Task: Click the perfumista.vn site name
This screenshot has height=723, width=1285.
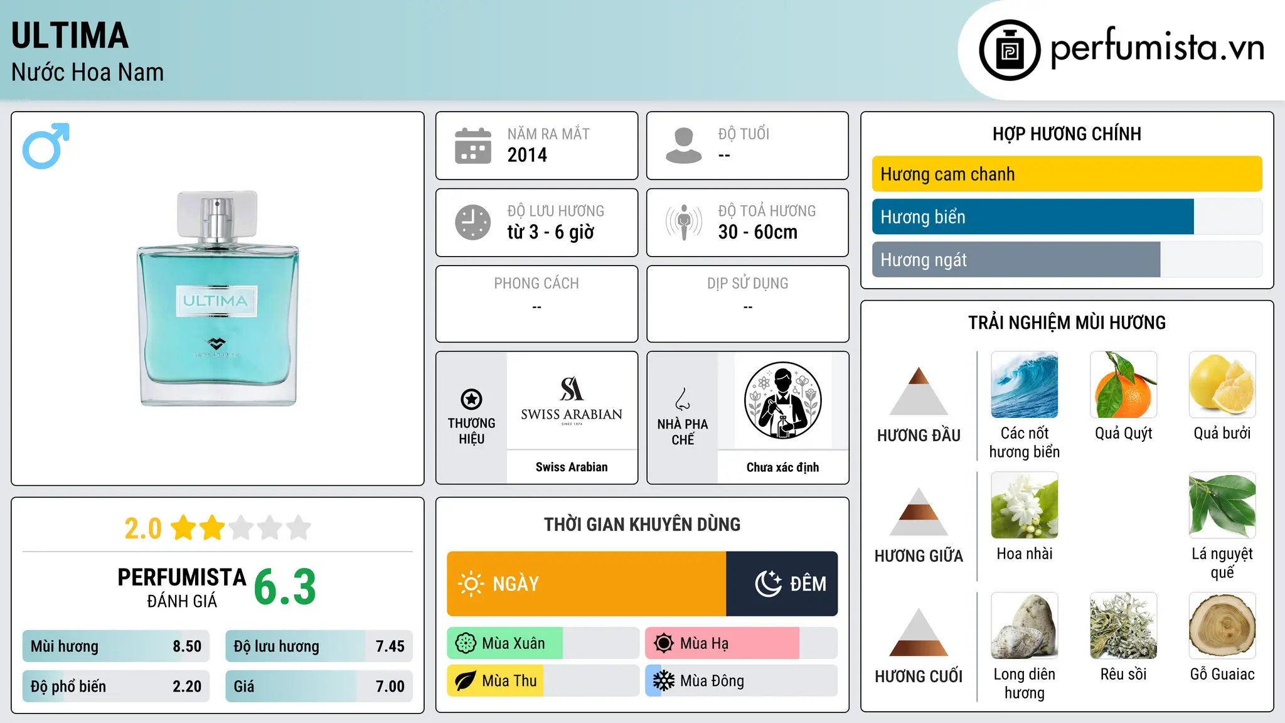Action: [x=1157, y=47]
